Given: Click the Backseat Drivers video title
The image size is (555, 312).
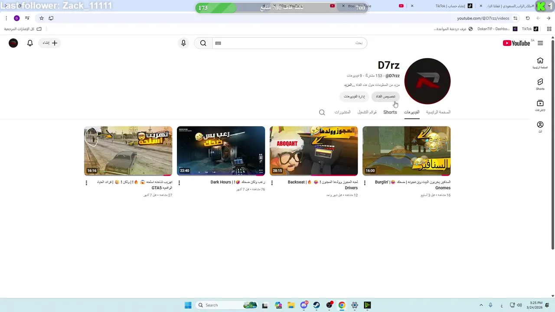Looking at the screenshot, I should 323,185.
